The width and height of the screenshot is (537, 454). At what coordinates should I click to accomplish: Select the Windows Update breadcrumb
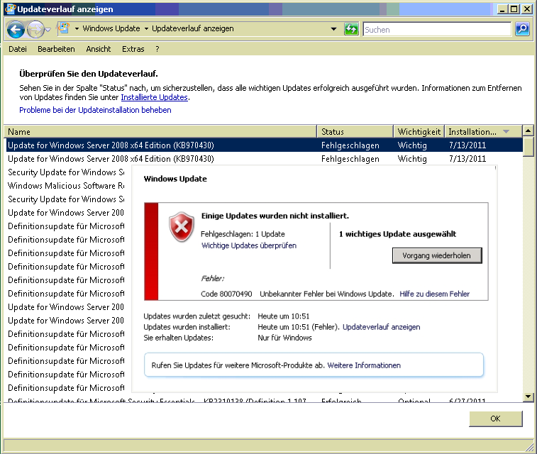tap(111, 28)
